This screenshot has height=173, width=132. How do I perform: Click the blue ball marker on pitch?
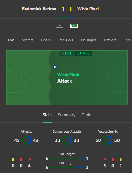coord(55,67)
